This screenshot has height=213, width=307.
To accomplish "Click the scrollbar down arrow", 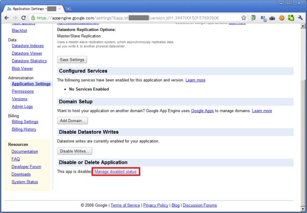I will 303,209.
